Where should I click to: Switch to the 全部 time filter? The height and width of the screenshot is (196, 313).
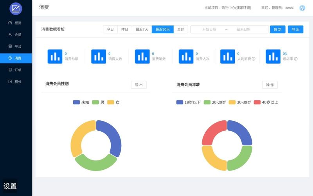coord(181,29)
